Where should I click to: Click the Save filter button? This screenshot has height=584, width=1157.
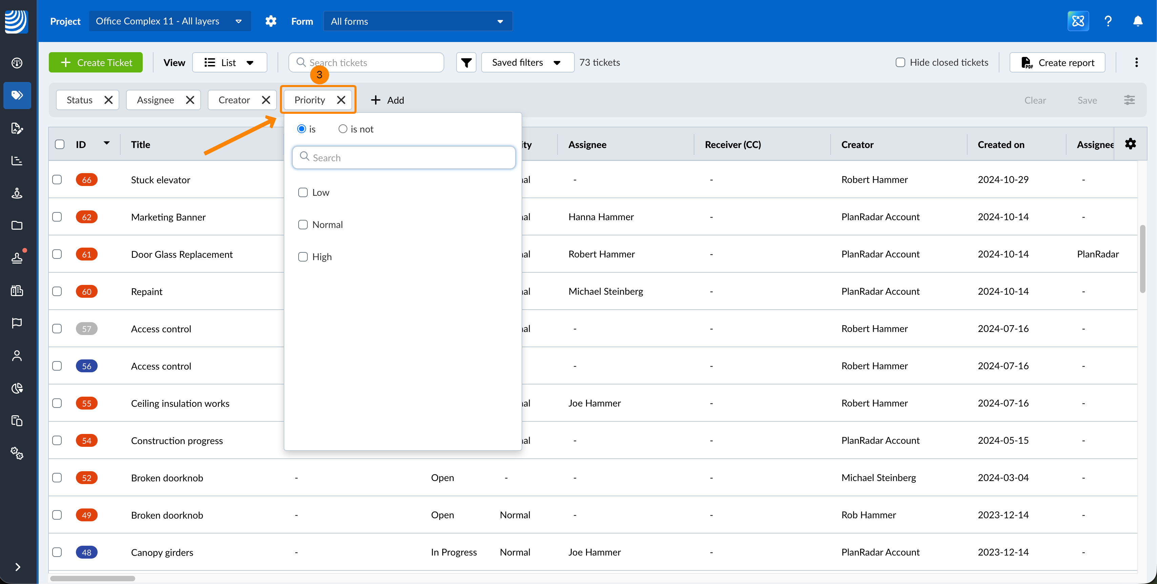click(1087, 101)
